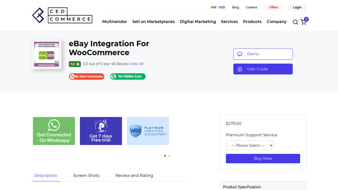
Task: Click the eBay WooCommerce product thumbnail
Action: point(47,54)
